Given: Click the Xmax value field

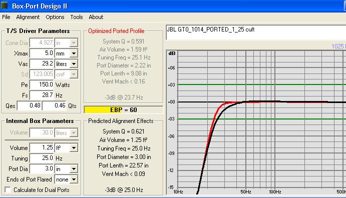Looking at the screenshot, I should click(x=42, y=53).
